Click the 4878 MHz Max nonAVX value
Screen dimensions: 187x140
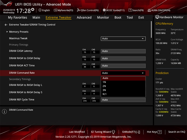(176, 95)
